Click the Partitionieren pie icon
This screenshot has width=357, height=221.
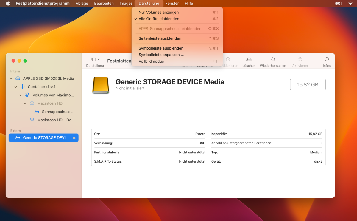click(228, 59)
